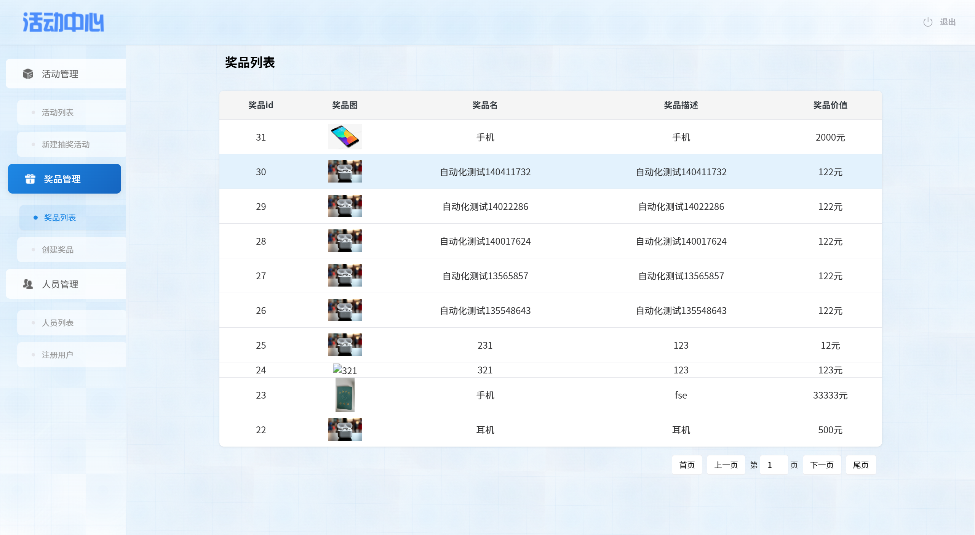Go to 新建抽奖活动 page

coord(66,144)
